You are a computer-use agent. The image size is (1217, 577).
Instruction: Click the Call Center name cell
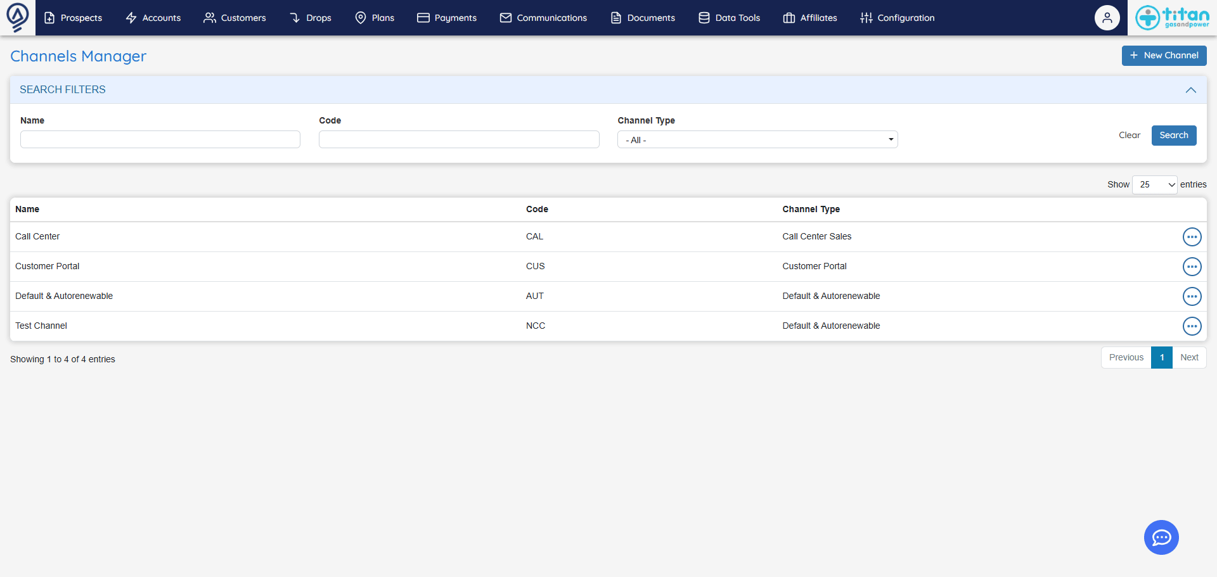37,236
